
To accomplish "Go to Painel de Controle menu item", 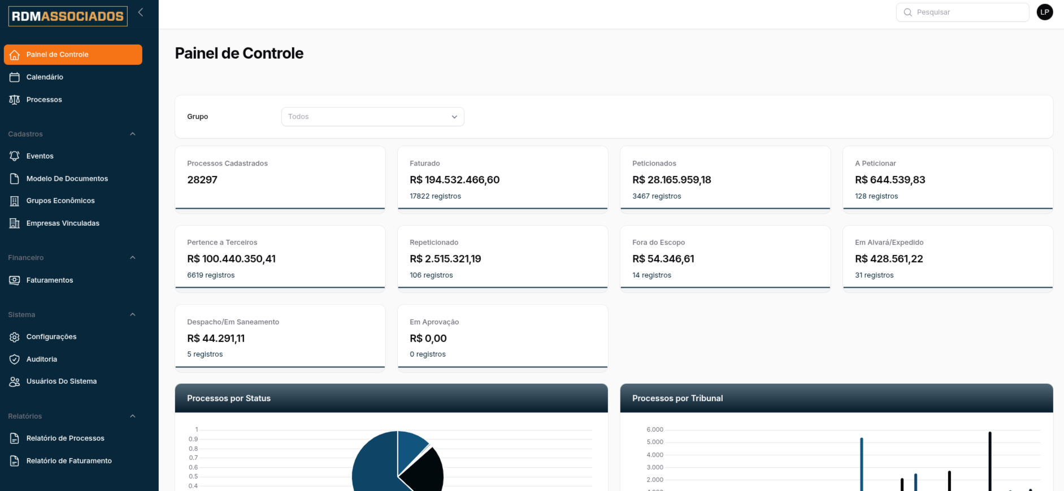I will 73,55.
